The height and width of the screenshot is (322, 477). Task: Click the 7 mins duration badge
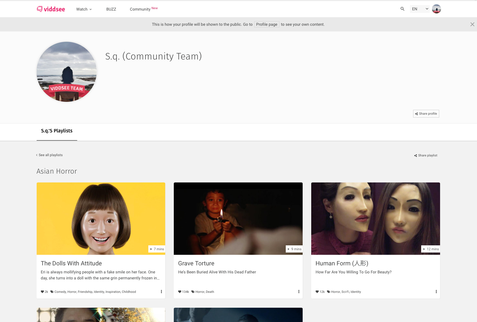(x=157, y=249)
